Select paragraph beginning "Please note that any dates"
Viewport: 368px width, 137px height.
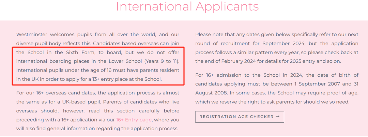click(277, 48)
